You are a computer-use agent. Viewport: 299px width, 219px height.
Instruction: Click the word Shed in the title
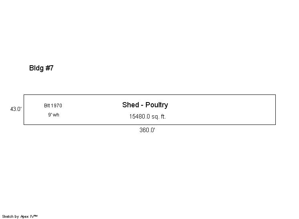click(130, 105)
